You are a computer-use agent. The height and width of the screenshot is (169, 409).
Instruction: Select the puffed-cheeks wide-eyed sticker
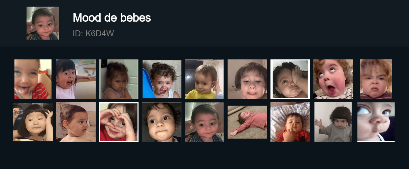point(162,122)
